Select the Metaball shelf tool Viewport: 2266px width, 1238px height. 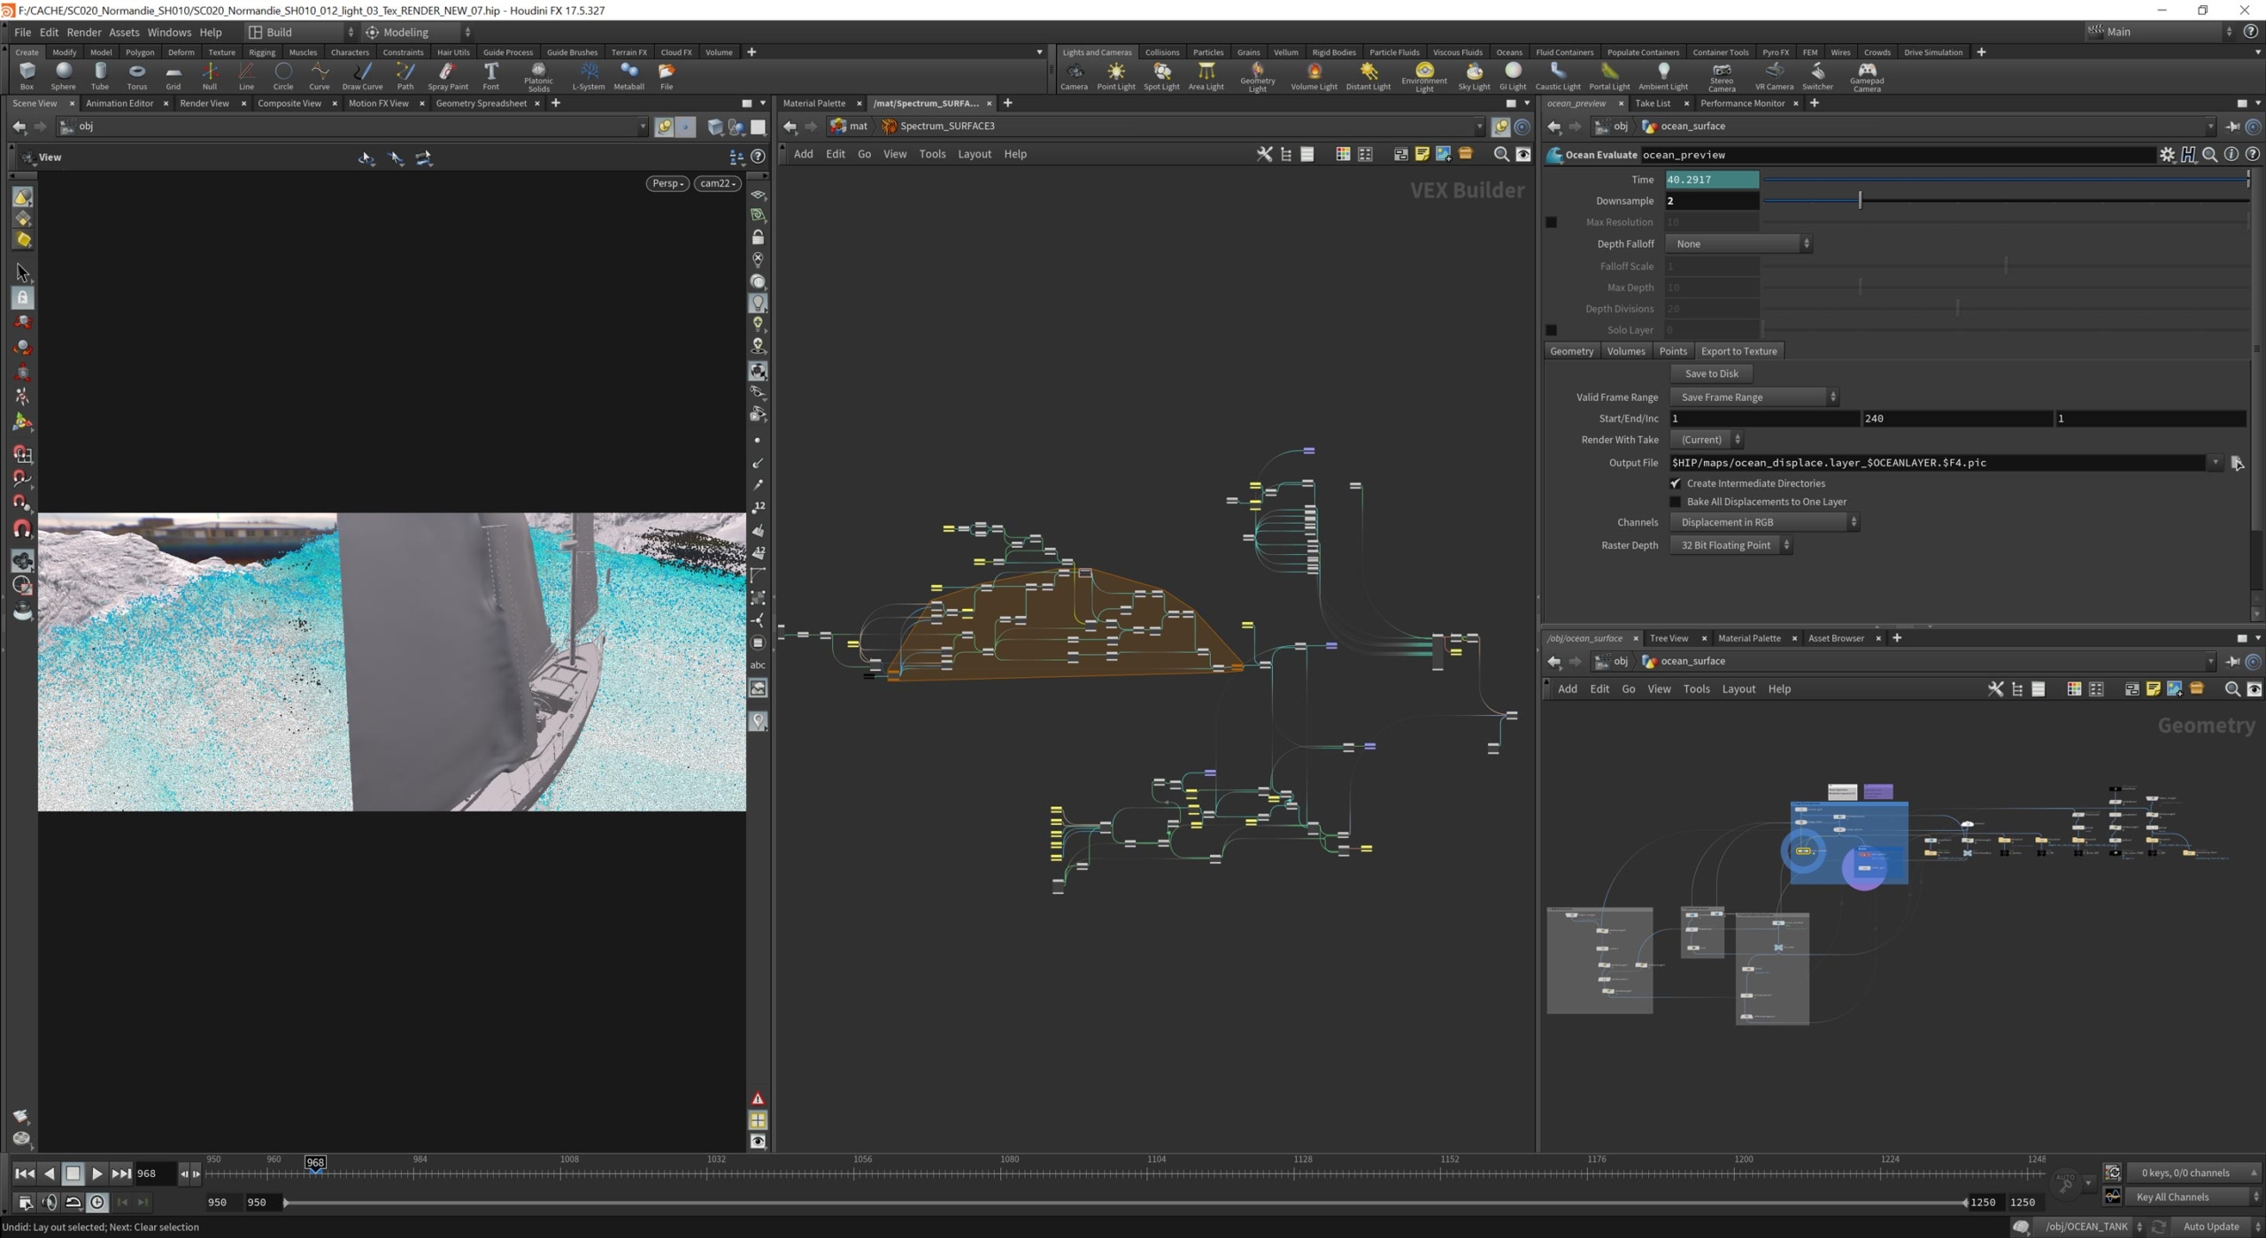628,76
